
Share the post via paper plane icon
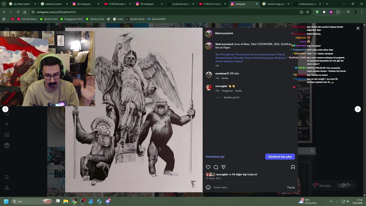(x=224, y=167)
